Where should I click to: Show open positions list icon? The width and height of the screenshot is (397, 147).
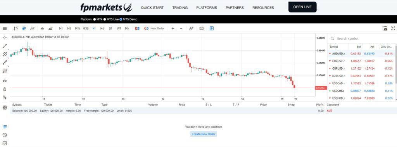coord(5,127)
